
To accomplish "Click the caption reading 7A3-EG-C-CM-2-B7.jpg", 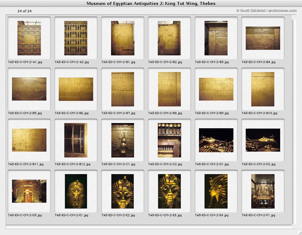I will (x=118, y=113).
